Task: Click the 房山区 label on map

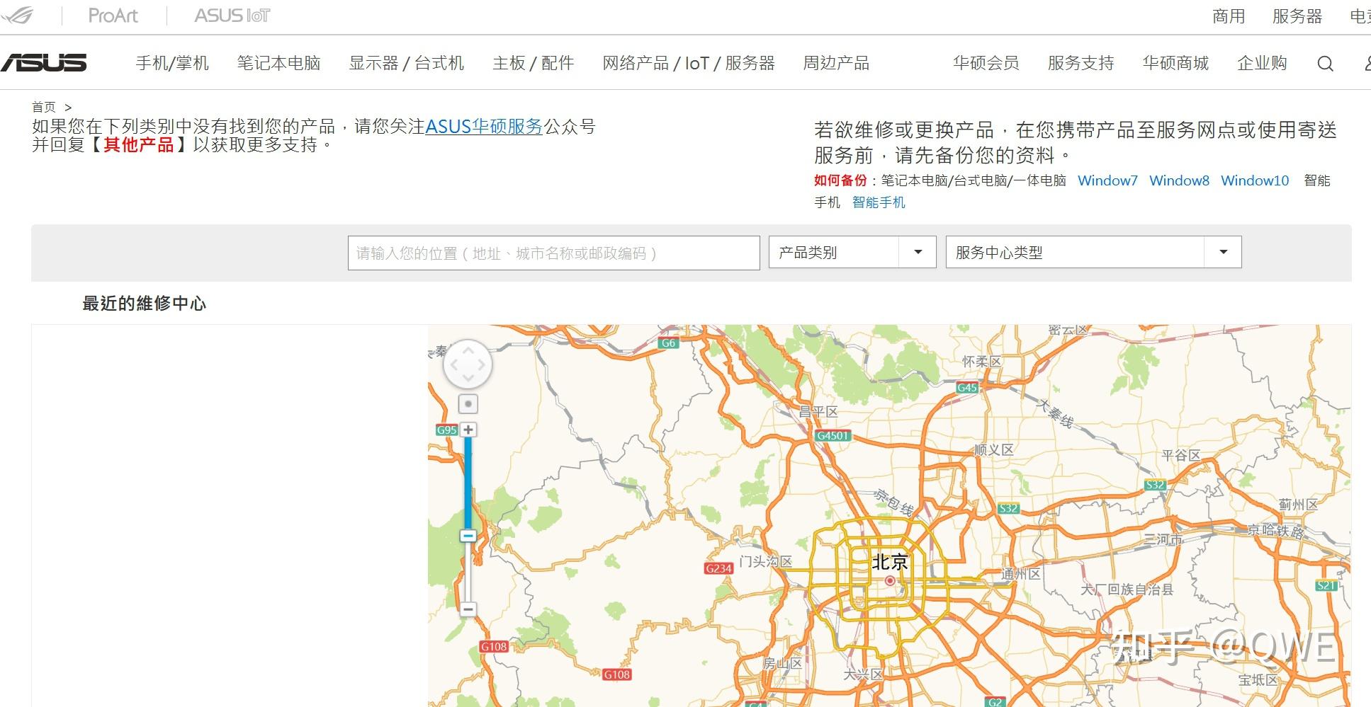Action: tap(782, 664)
